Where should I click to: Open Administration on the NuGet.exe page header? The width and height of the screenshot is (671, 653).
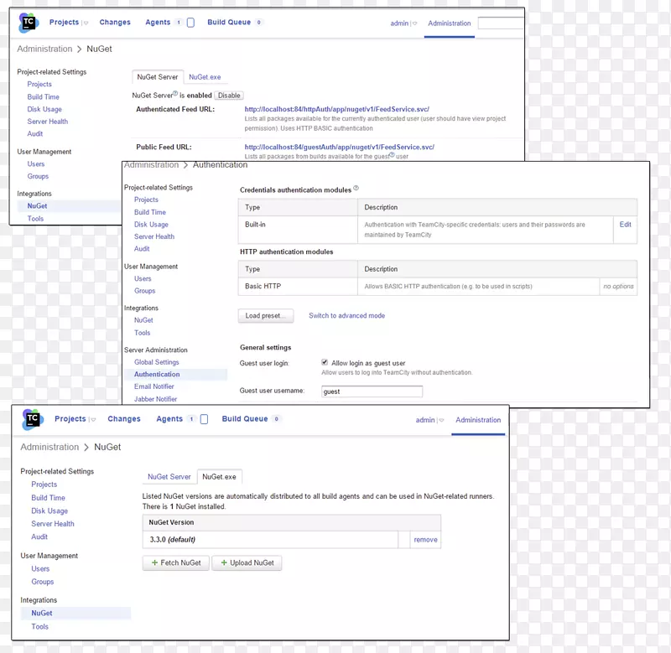click(x=478, y=420)
